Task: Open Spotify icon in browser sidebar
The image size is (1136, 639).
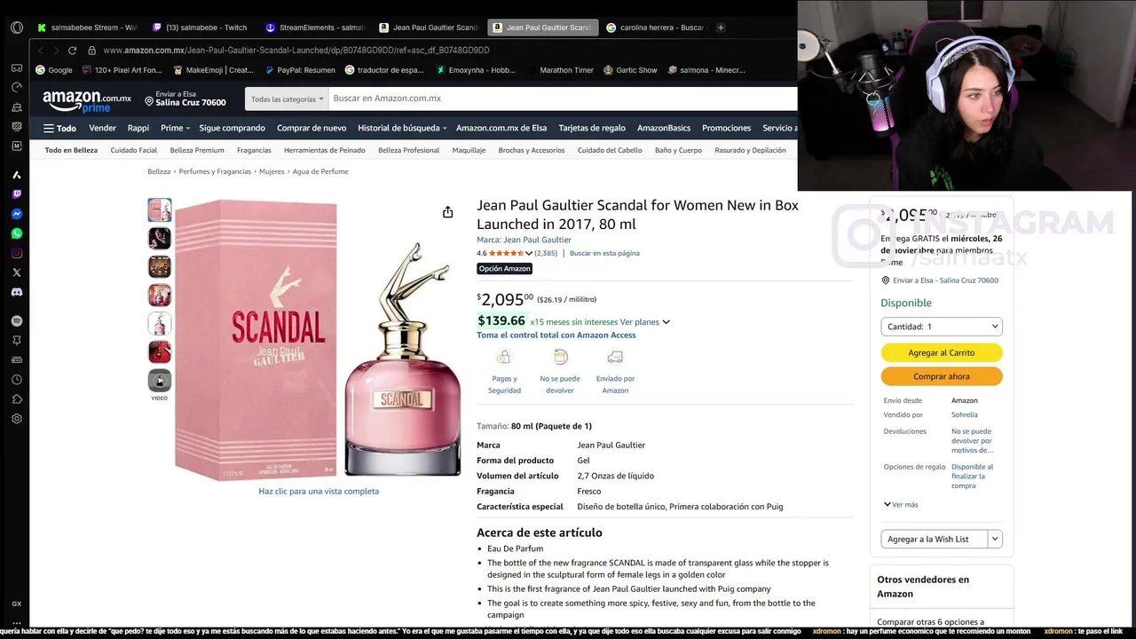Action: 17,320
